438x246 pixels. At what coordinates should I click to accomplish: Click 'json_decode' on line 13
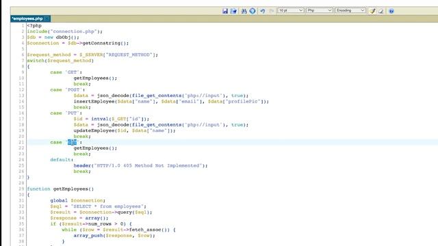click(x=113, y=96)
